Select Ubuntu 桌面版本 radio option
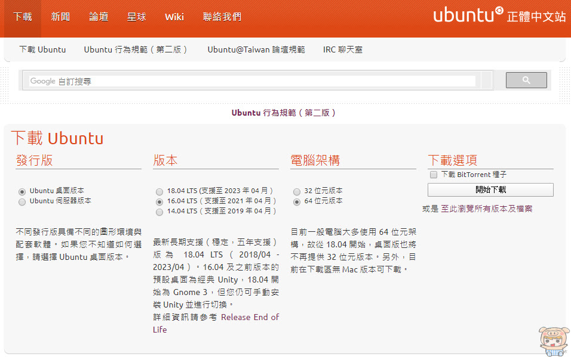The height and width of the screenshot is (357, 571). [x=22, y=191]
